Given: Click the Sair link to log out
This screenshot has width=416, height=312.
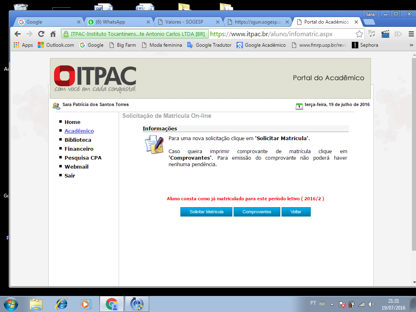Looking at the screenshot, I should pos(69,176).
